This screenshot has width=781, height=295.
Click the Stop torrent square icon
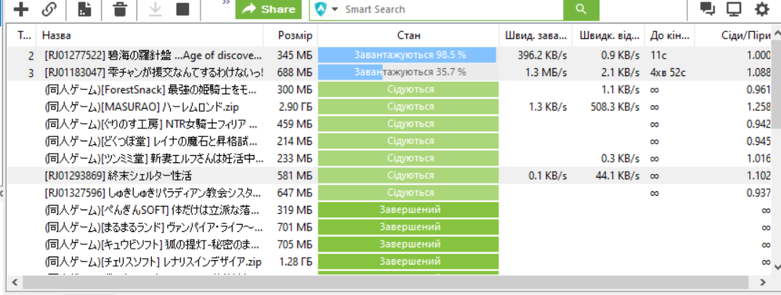[x=183, y=9]
